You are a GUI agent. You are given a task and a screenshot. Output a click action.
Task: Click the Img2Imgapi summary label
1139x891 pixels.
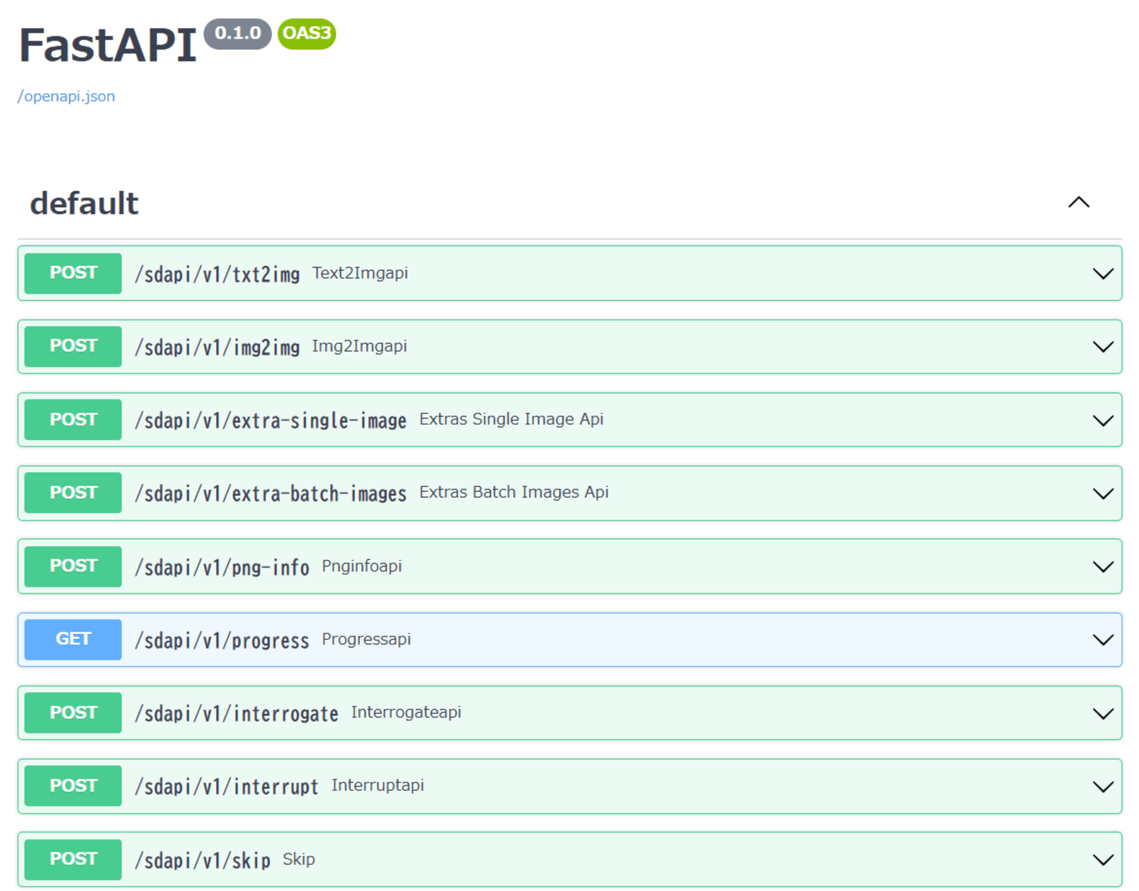click(359, 346)
